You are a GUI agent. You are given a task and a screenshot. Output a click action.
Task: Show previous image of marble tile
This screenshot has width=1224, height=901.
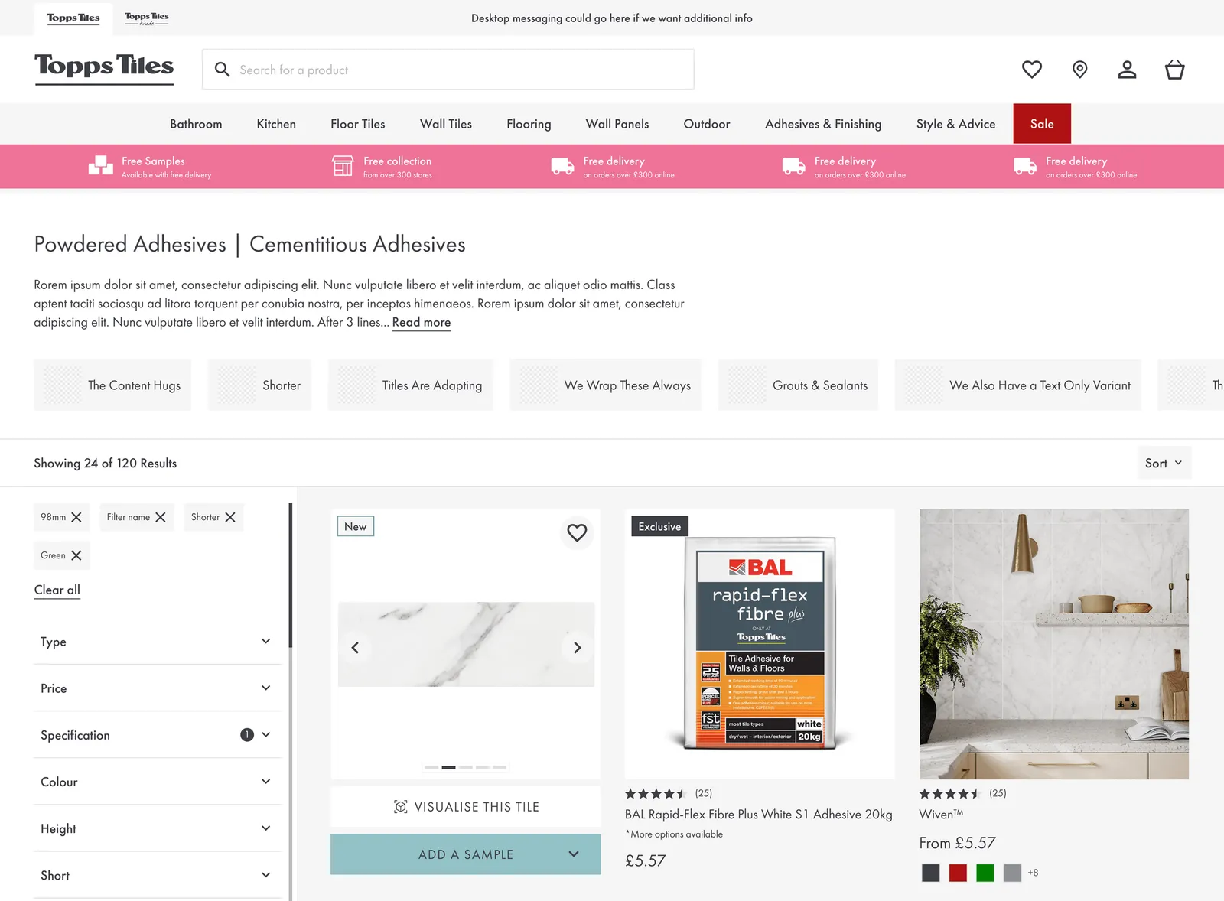click(355, 648)
